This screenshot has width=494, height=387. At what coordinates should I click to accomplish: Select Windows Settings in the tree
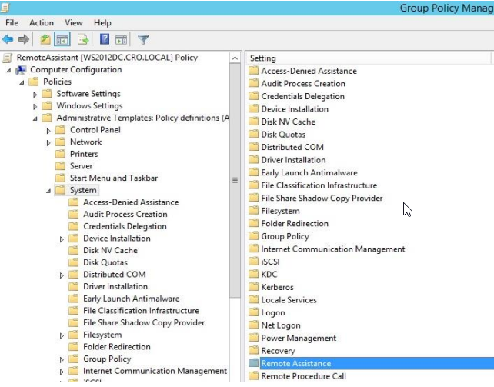tap(89, 106)
